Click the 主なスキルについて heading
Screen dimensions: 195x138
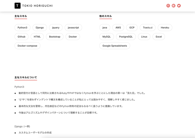click(26, 77)
